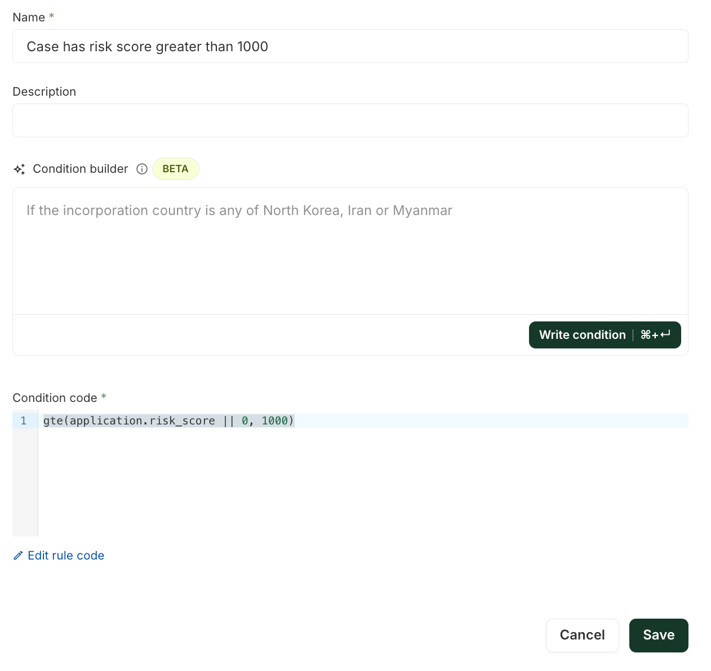Click the condition builder sparkle icon
This screenshot has width=711, height=671.
(x=19, y=169)
